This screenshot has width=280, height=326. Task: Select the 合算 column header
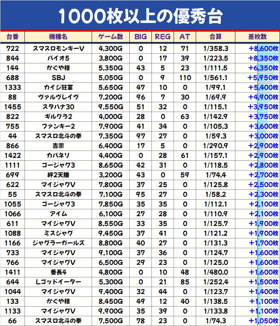(216, 37)
